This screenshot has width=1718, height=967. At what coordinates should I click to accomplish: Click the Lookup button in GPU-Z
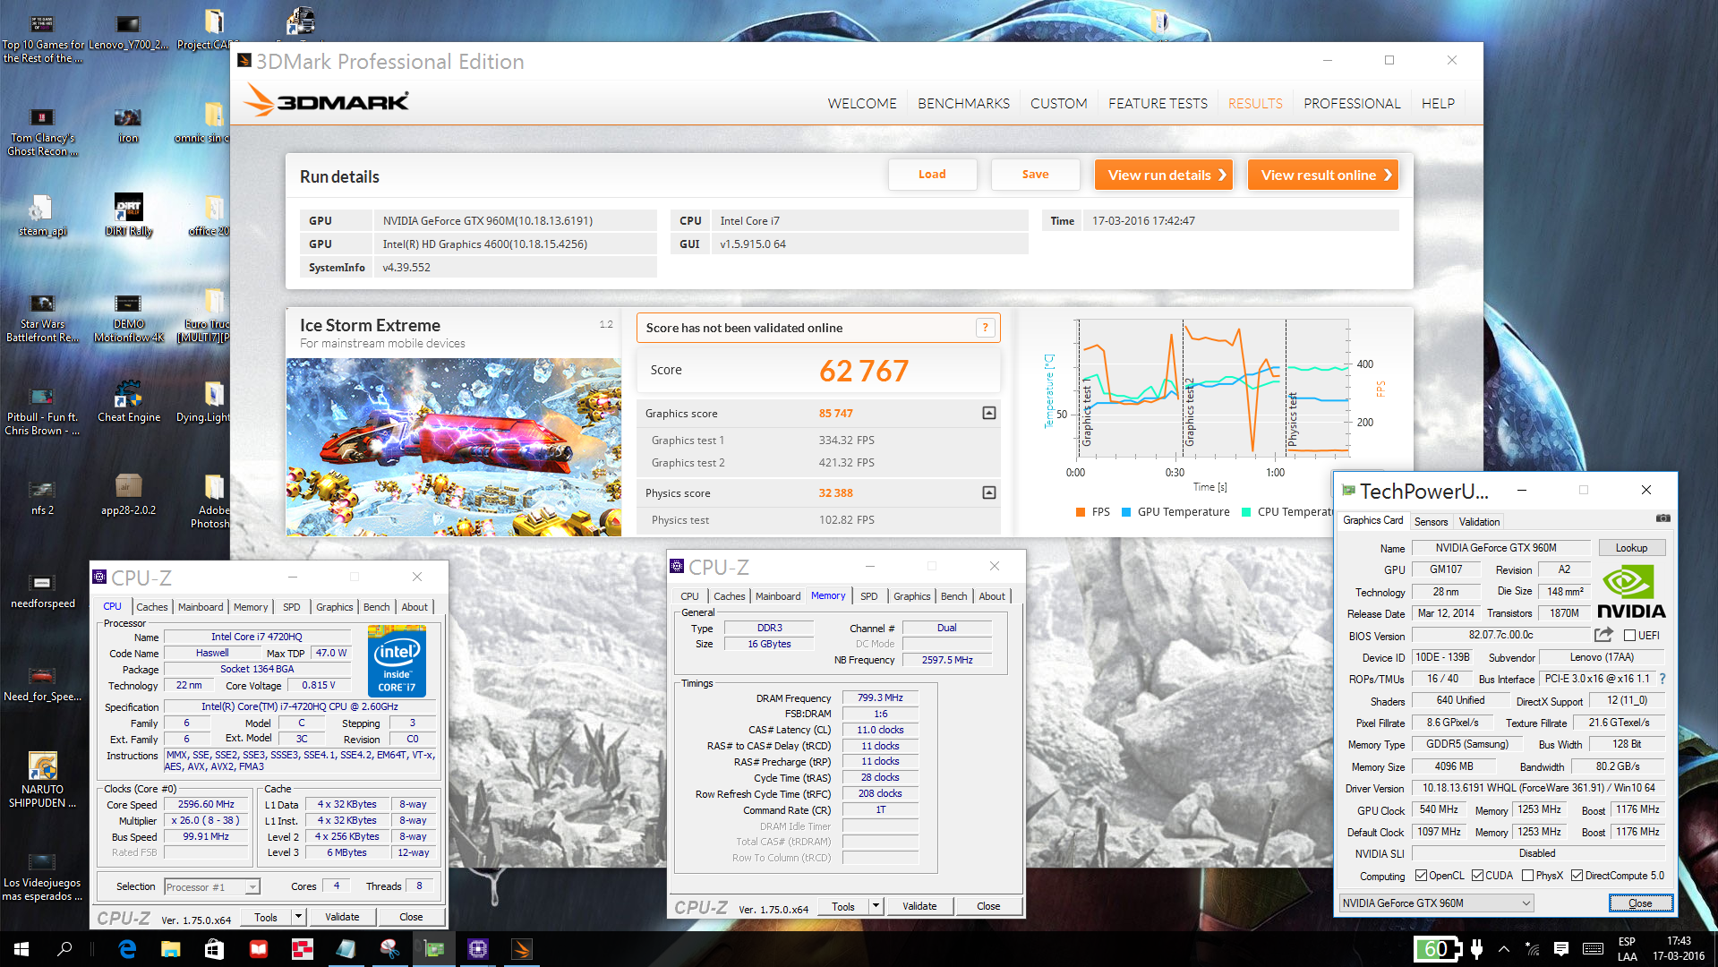1631,548
